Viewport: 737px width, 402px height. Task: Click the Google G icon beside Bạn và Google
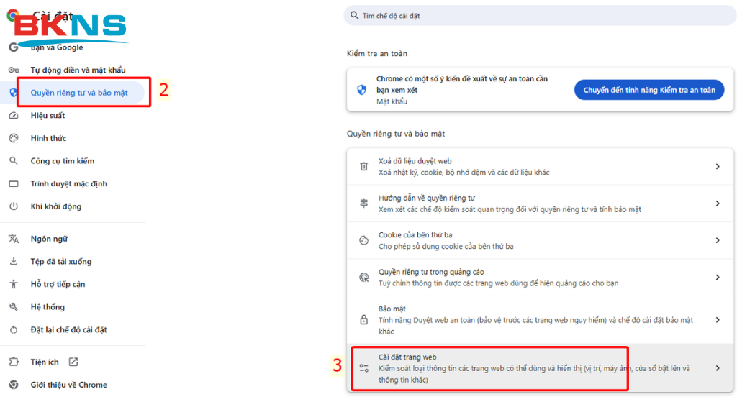click(x=14, y=47)
